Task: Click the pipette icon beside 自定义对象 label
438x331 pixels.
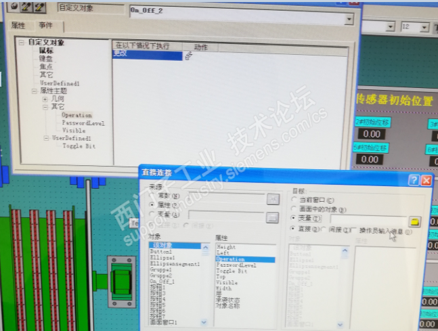Action: tap(39, 7)
